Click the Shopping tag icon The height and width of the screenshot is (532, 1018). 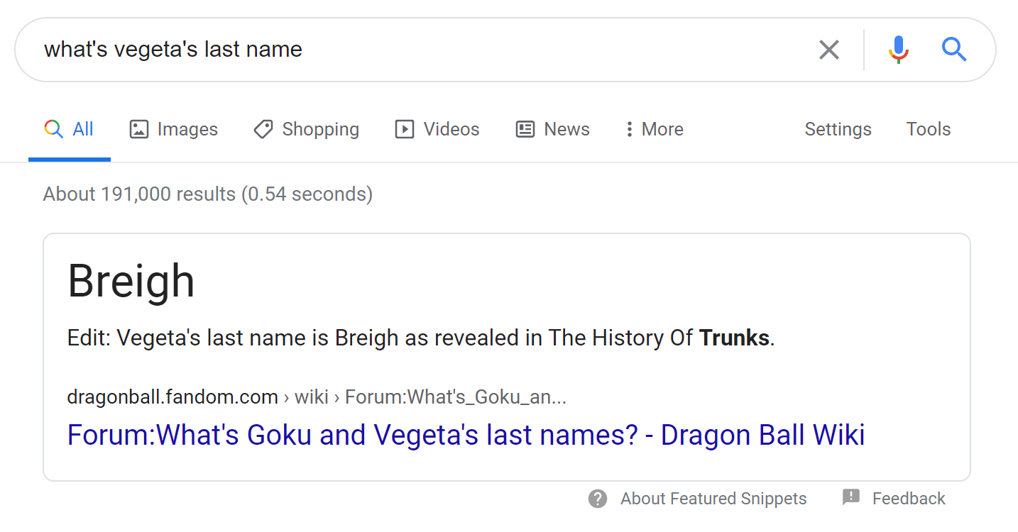[x=263, y=129]
